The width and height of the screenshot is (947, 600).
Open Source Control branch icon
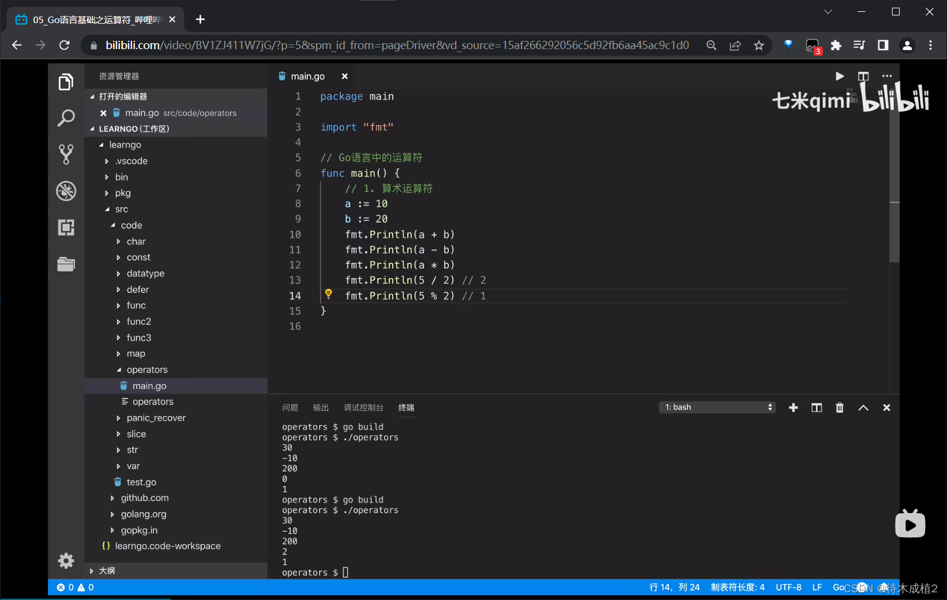(x=66, y=154)
